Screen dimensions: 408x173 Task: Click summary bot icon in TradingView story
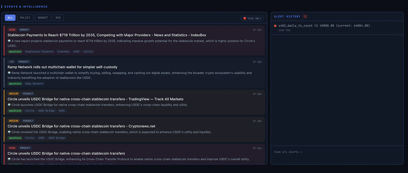(9, 105)
